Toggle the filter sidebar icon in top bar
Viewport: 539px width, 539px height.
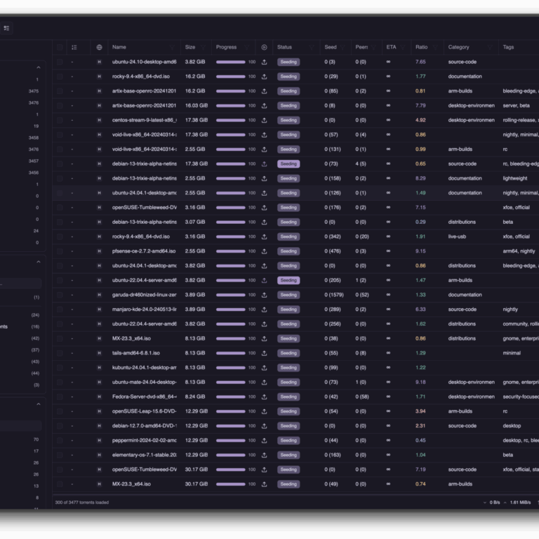pos(6,28)
